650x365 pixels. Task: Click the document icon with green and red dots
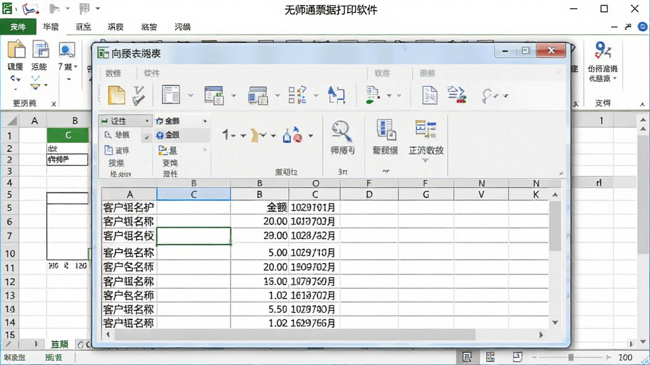pyautogui.click(x=373, y=95)
